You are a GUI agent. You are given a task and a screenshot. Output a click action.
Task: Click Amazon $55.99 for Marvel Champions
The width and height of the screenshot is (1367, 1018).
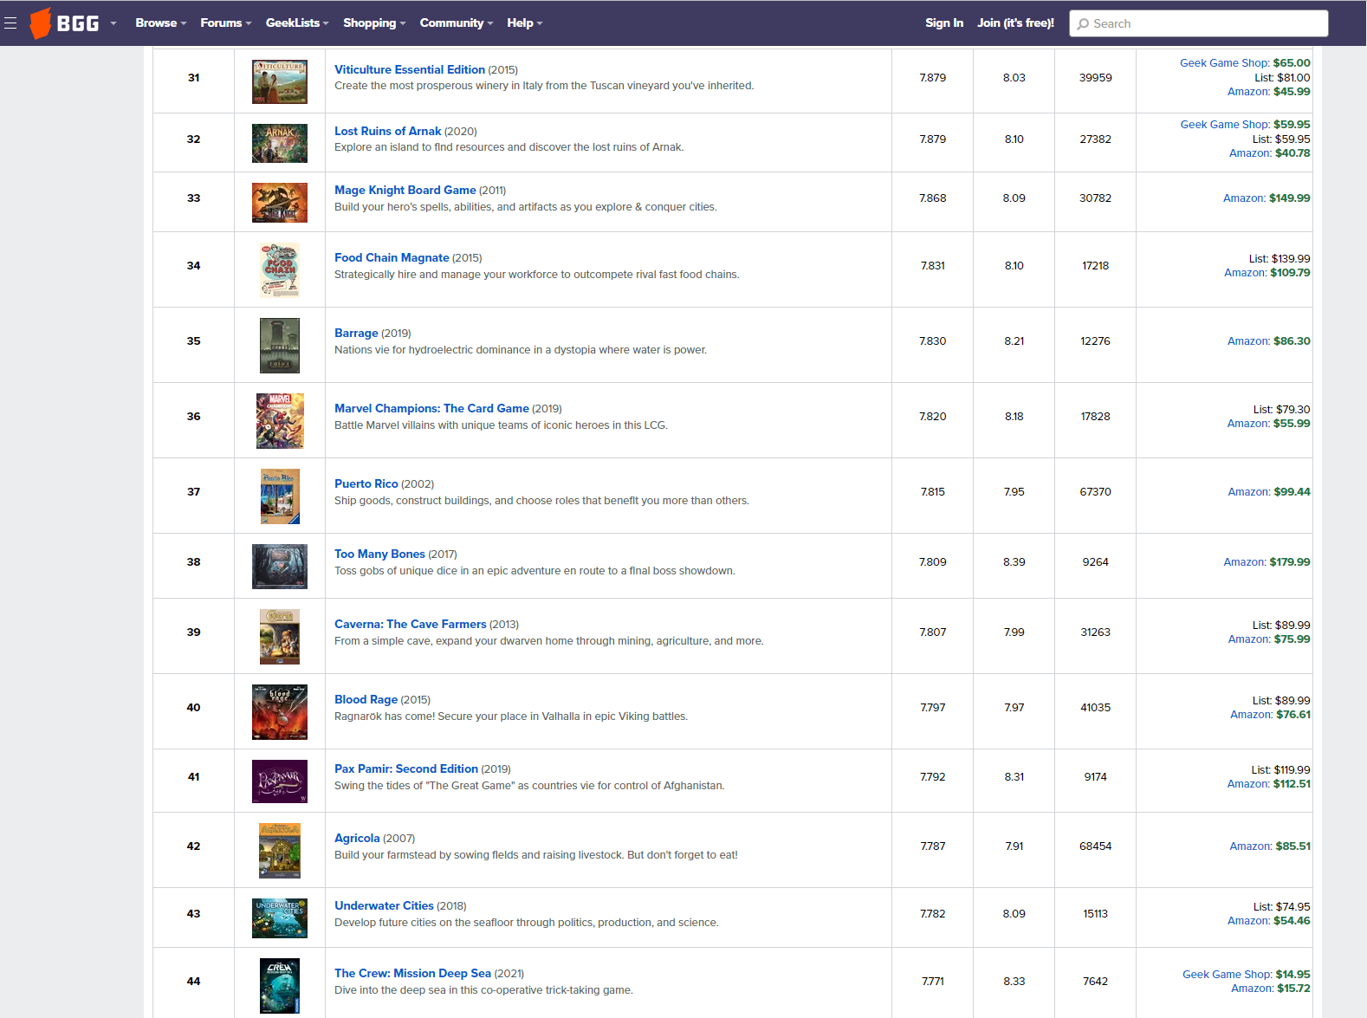click(1269, 423)
